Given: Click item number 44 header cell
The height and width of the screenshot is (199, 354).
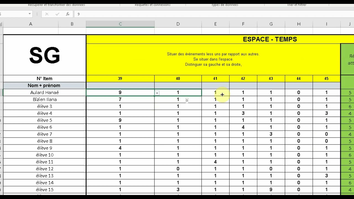Looking at the screenshot, I should (x=299, y=78).
